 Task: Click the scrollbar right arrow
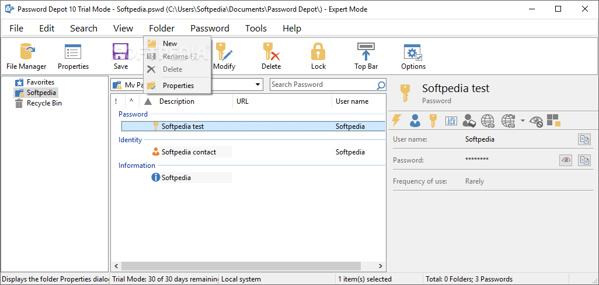[x=380, y=266]
